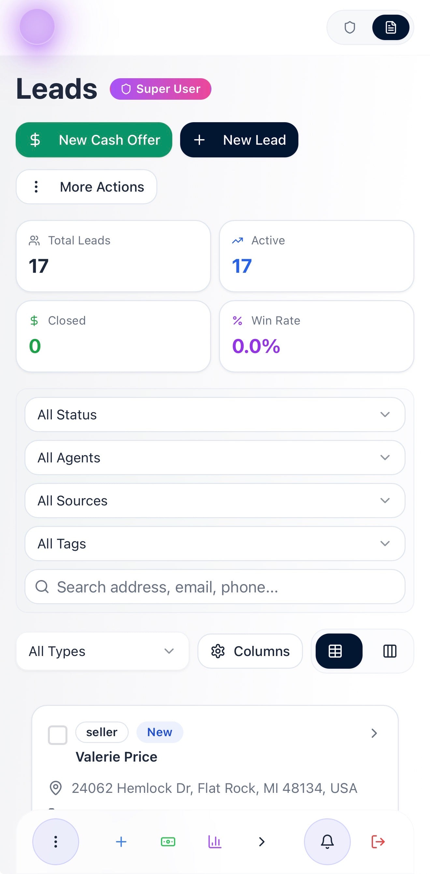430x874 pixels.
Task: Click the New Cash Offer button
Action: click(94, 140)
